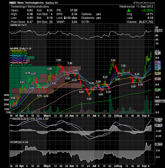Click the 5.06 EMA(200) tag on right axis
This screenshot has width=165, height=168.
click(x=158, y=90)
